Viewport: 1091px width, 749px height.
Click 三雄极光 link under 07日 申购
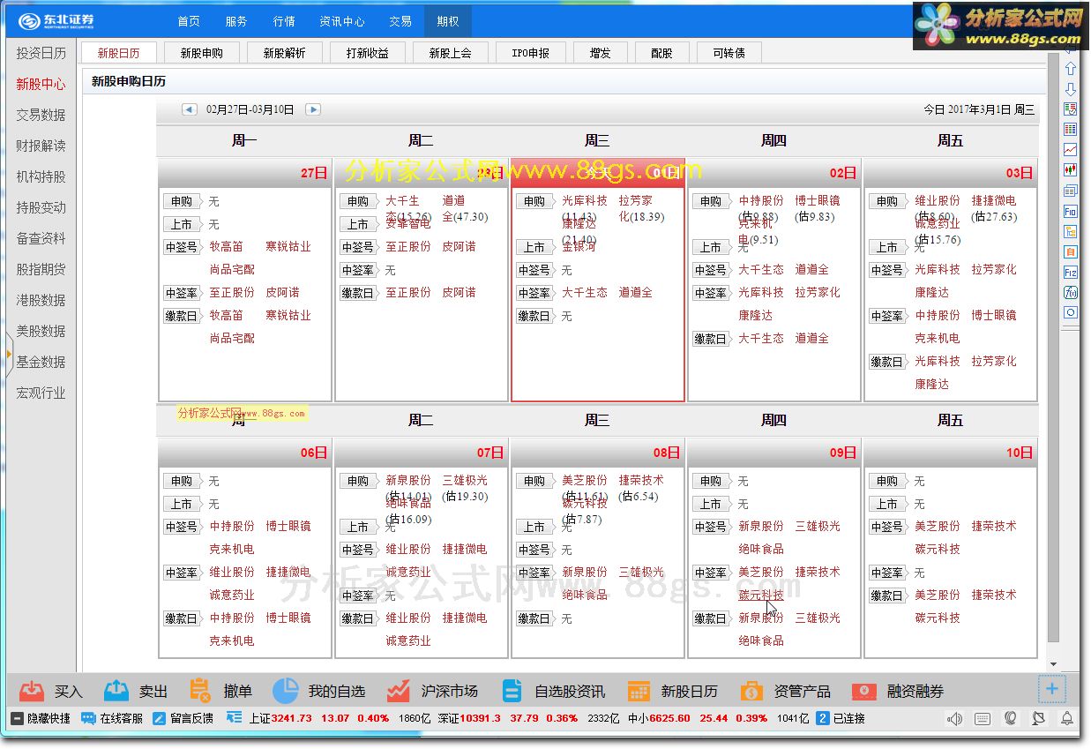coord(465,480)
